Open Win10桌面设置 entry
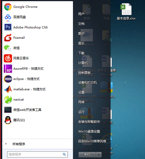The width and height of the screenshot is (145, 159). click(x=89, y=131)
